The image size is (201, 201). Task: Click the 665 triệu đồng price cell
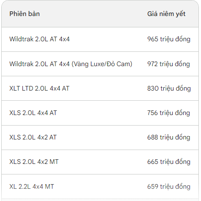(169, 162)
